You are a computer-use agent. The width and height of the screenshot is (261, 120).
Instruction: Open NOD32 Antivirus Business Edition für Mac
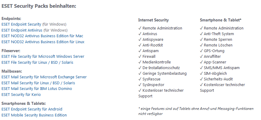click(42, 36)
